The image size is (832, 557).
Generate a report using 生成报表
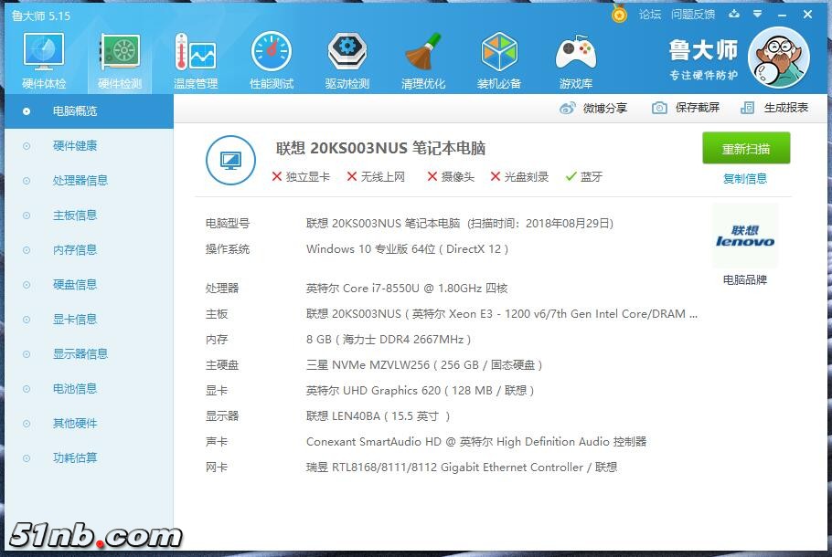tap(773, 108)
